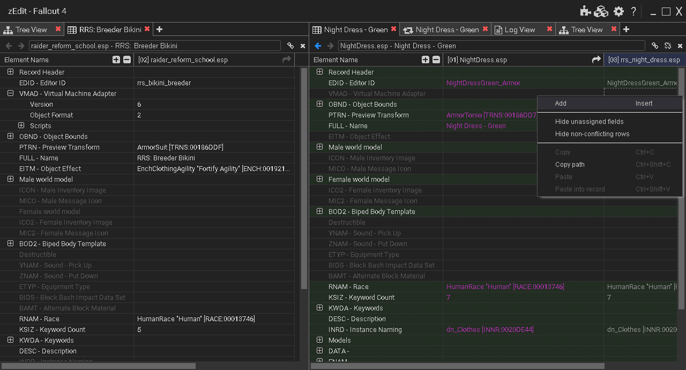Click right pane vertical scrollbar

[681, 188]
